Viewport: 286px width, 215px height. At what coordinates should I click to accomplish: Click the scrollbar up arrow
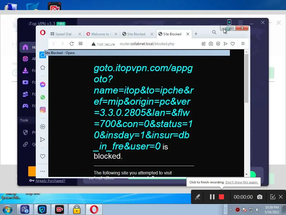click(x=246, y=52)
